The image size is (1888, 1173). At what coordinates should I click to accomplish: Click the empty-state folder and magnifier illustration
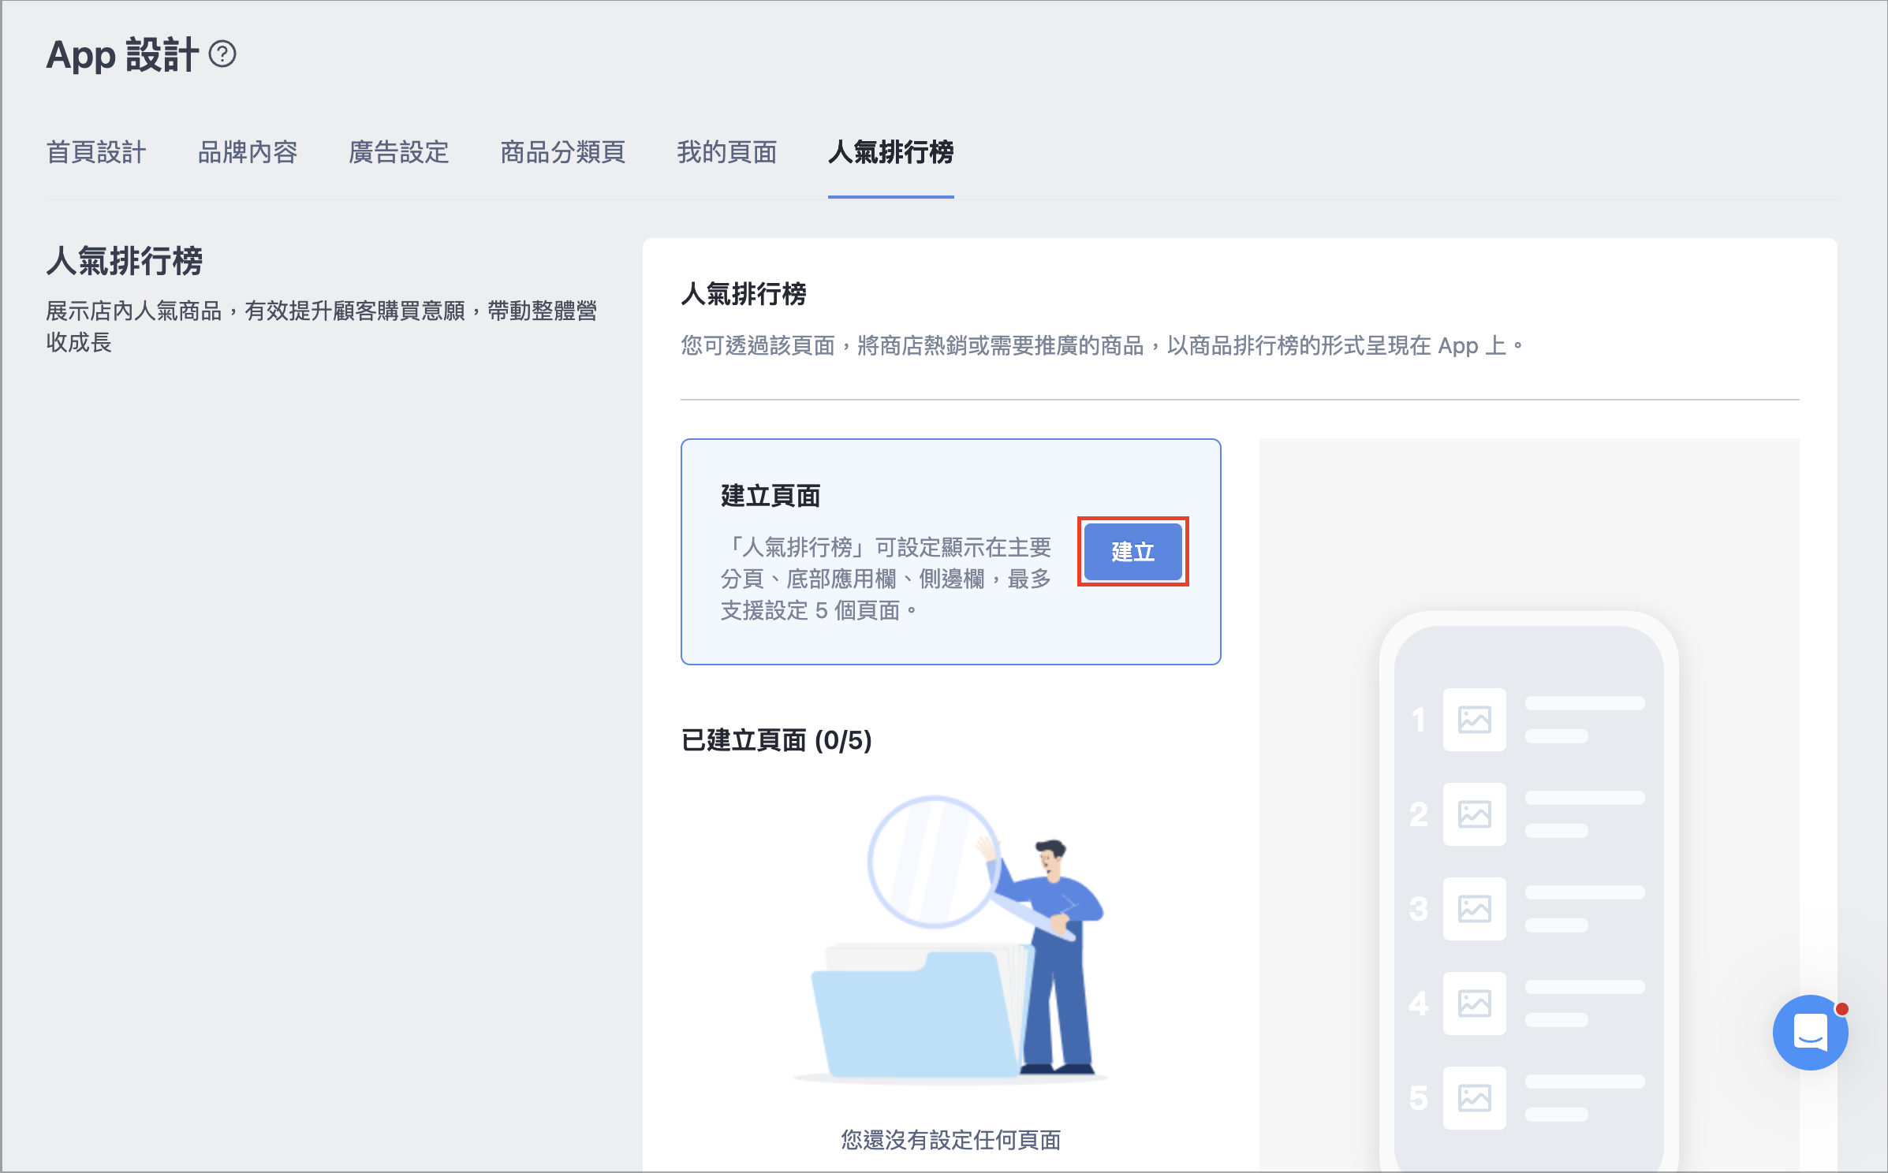pos(951,940)
